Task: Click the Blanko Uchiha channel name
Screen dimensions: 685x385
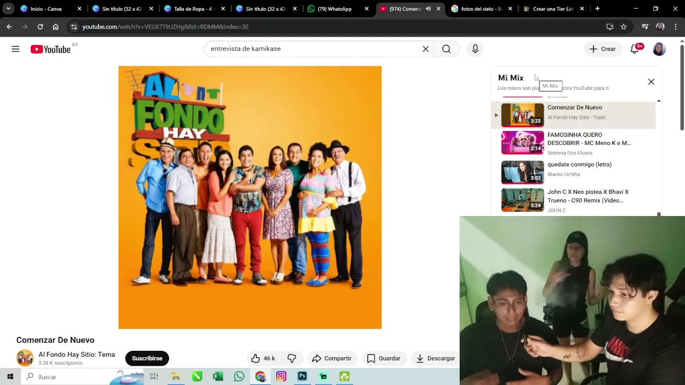Action: click(564, 174)
